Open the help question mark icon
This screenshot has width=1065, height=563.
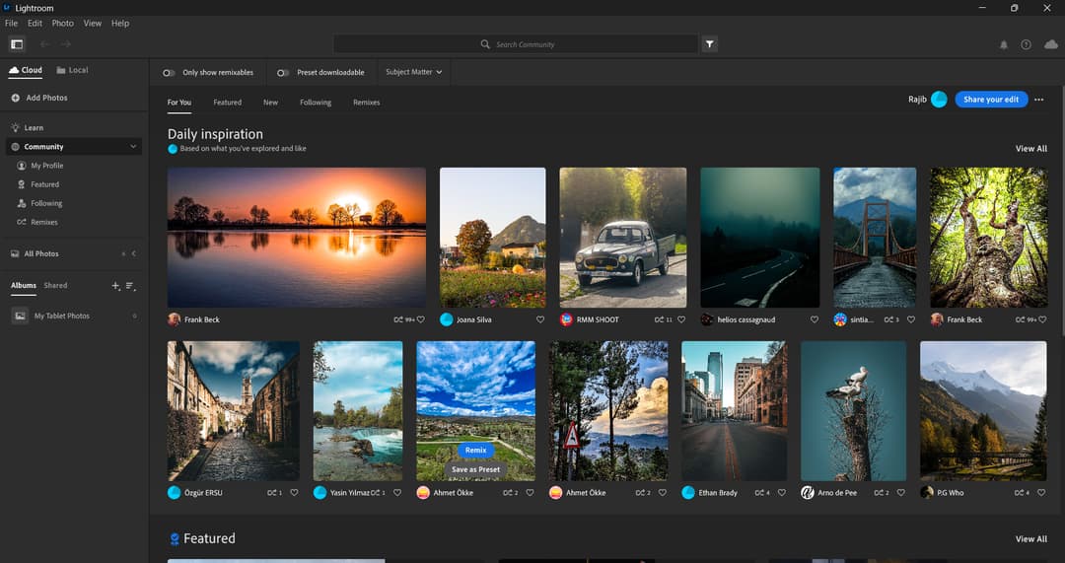tap(1026, 44)
